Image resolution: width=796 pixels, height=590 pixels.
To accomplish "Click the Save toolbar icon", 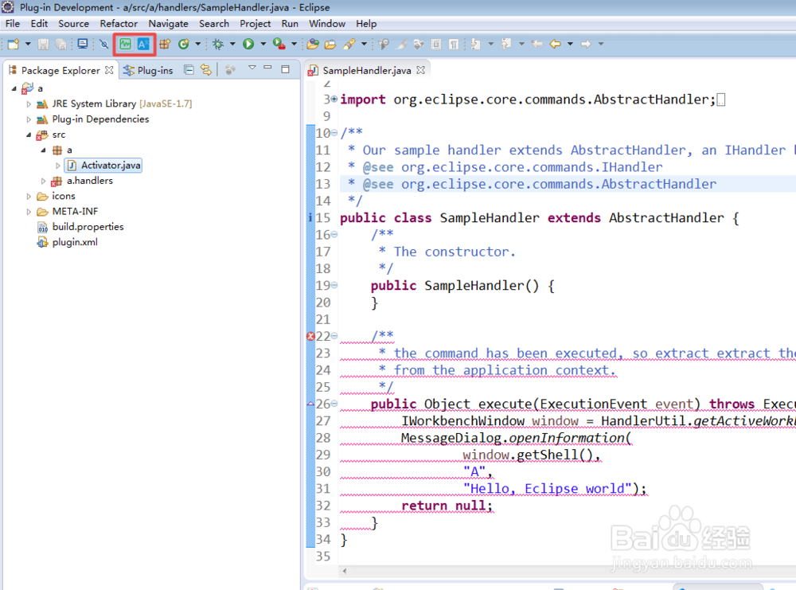I will 44,44.
